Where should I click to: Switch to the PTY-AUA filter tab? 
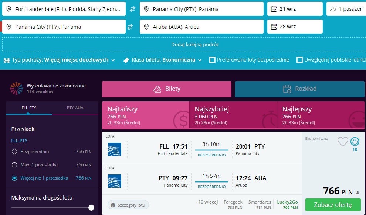75,108
